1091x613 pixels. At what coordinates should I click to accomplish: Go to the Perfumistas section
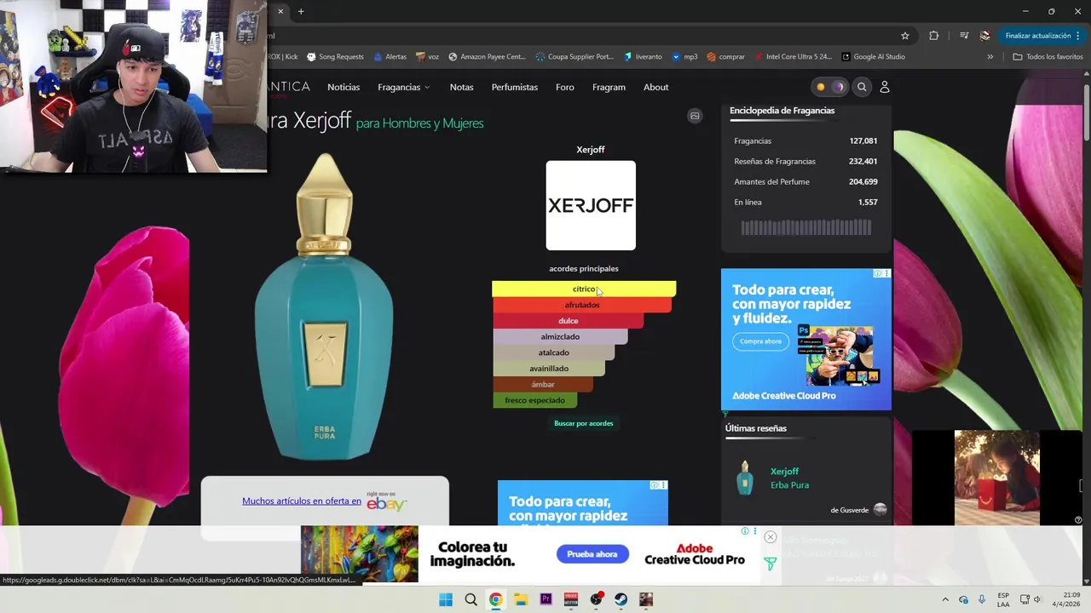click(515, 87)
